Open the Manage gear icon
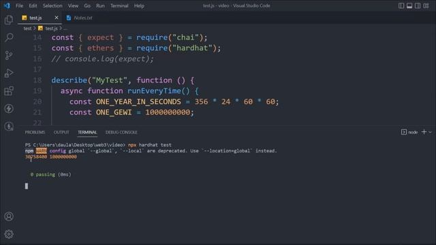 [x=9, y=234]
